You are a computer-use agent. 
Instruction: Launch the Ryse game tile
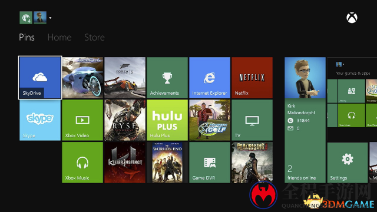[x=125, y=120]
